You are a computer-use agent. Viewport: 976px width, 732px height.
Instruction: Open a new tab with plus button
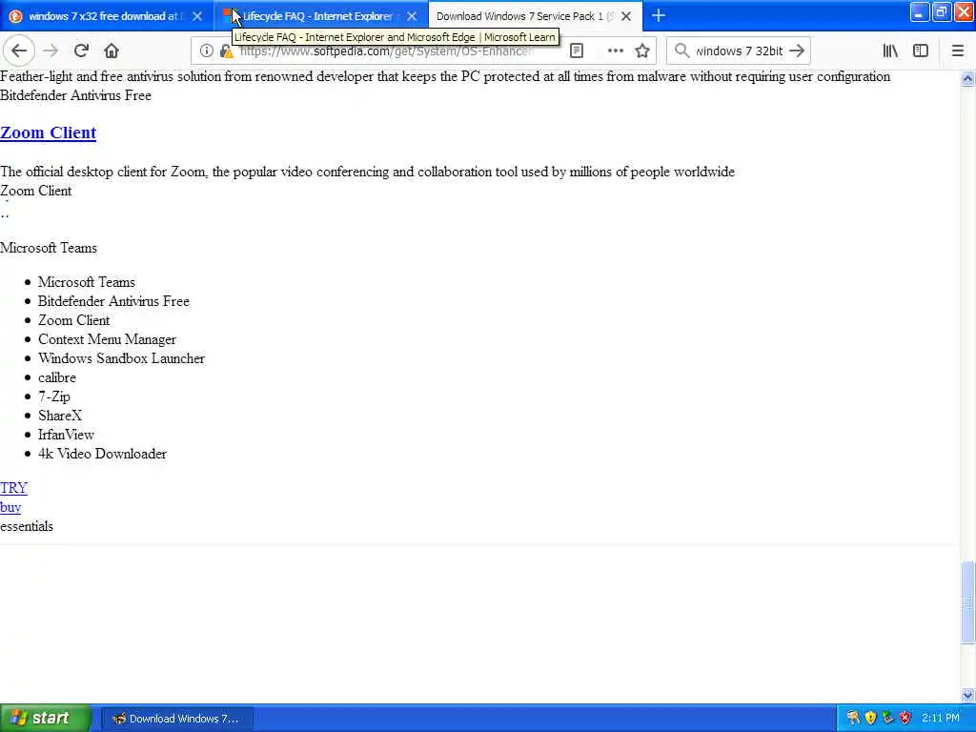(x=659, y=15)
